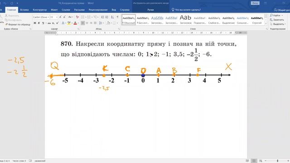Open font color dropdown arrow
Screen dimensions: 290x163
(78, 23)
